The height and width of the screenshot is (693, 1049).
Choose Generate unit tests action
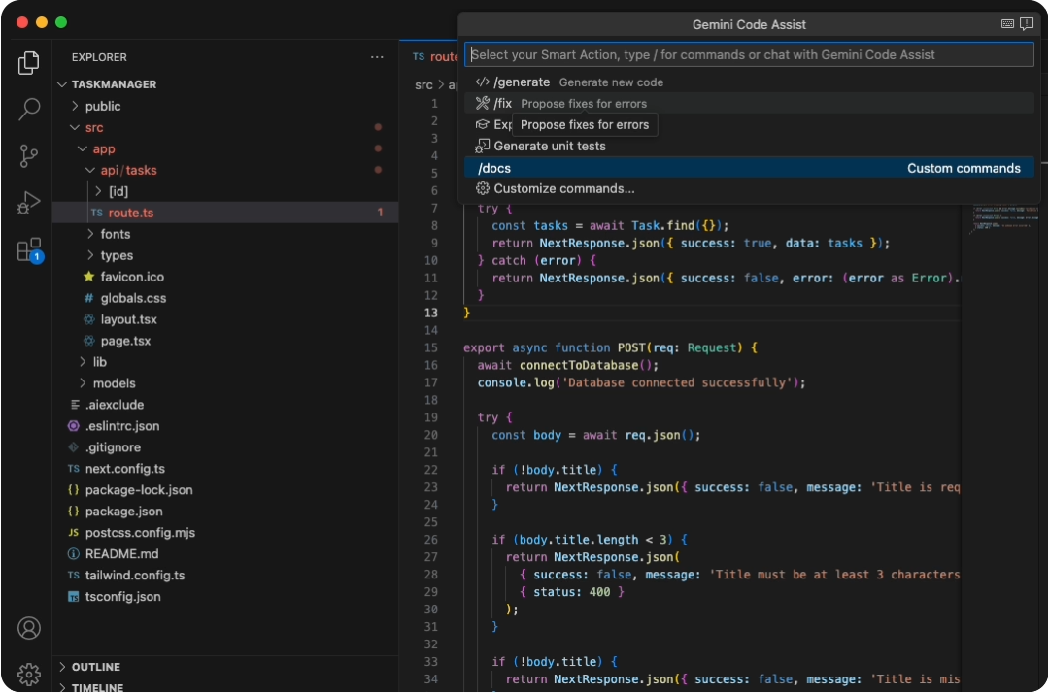click(x=749, y=146)
